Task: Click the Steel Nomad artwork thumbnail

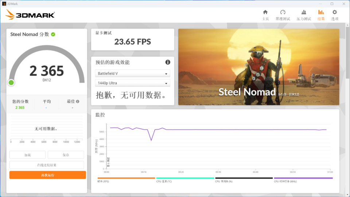Action: tap(259, 67)
